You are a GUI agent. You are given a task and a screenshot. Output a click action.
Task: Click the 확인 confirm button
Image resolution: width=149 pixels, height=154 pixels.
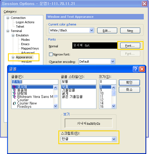pos(129,83)
